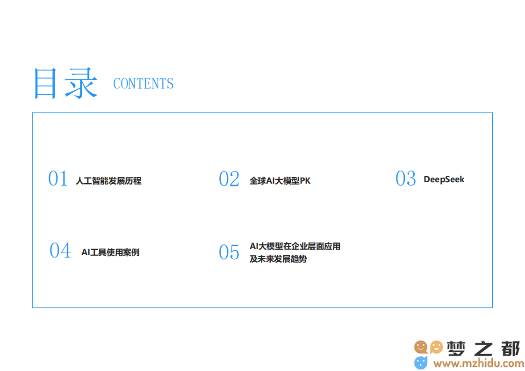Select the number '04' section marker
Image resolution: width=525 pixels, height=371 pixels.
(x=60, y=250)
